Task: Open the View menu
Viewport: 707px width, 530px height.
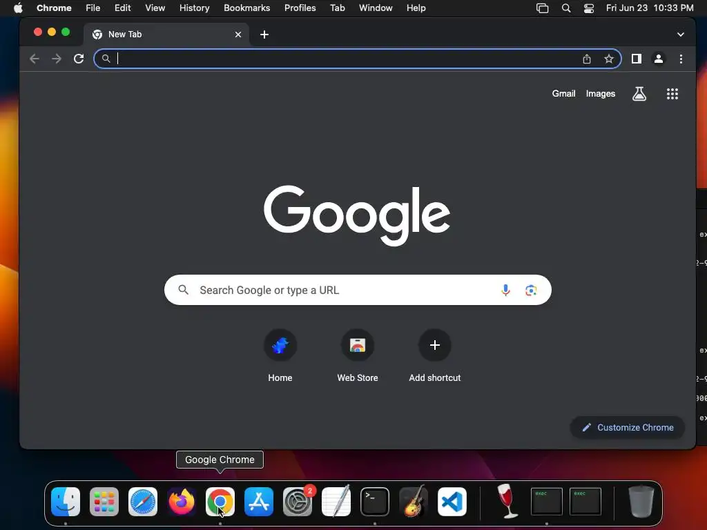Action: pos(155,8)
